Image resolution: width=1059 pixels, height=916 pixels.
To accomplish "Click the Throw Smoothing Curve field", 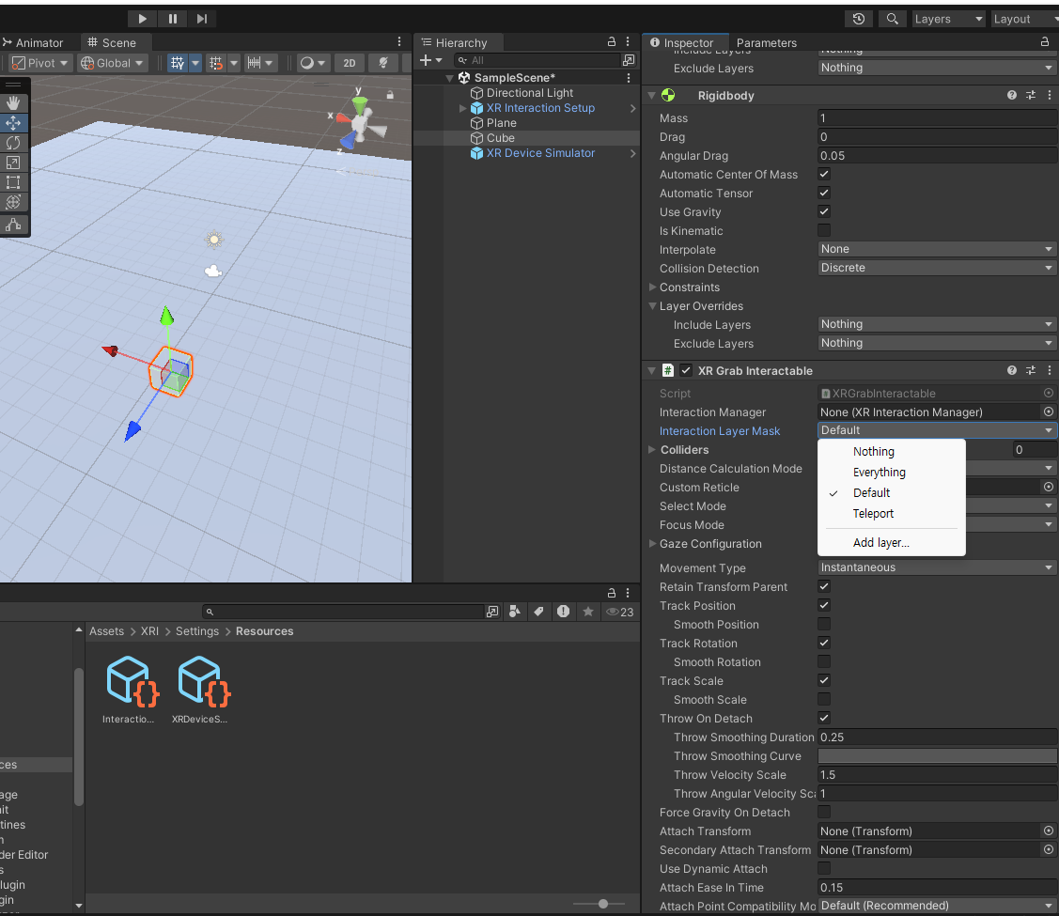I will pos(938,756).
